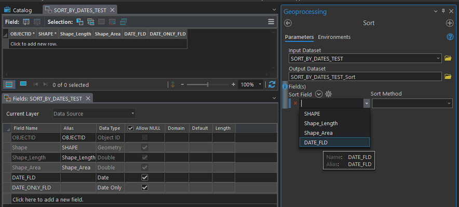Browse for Input Dataset folder icon
This screenshot has height=207, width=459.
pyautogui.click(x=448, y=58)
